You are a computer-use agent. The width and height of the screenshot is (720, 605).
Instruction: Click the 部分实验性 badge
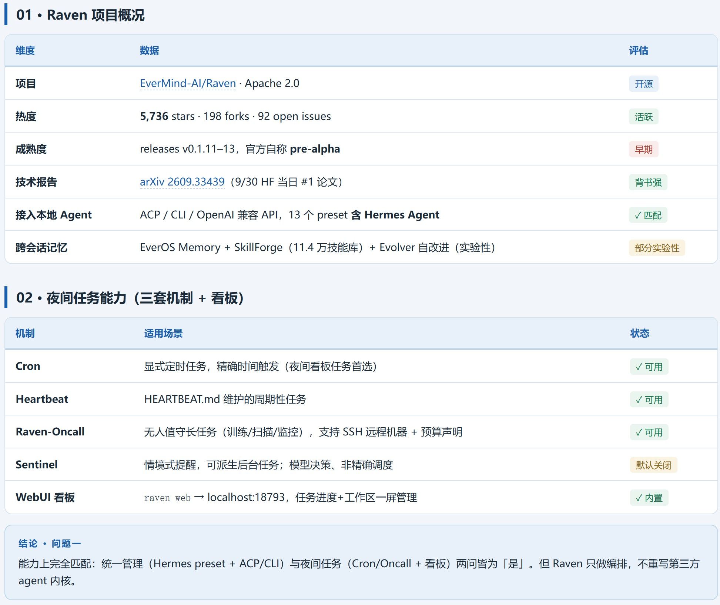click(657, 248)
